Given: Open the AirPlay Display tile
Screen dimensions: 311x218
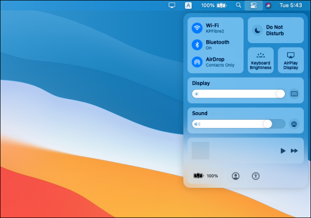Looking at the screenshot, I should [x=290, y=60].
